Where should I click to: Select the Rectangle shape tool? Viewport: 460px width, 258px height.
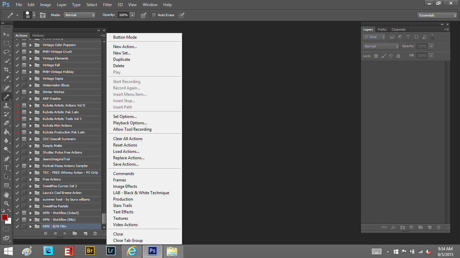tap(6, 185)
